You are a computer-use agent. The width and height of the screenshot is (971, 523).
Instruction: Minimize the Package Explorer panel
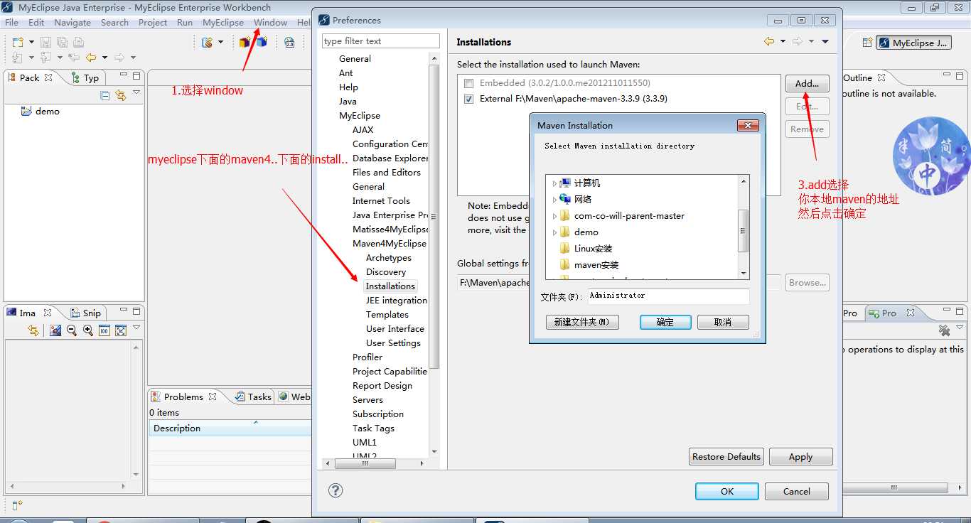click(124, 75)
